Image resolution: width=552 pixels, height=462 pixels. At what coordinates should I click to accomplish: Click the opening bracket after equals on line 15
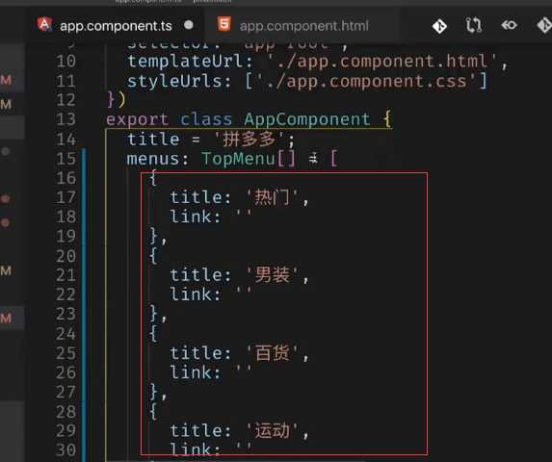(334, 159)
